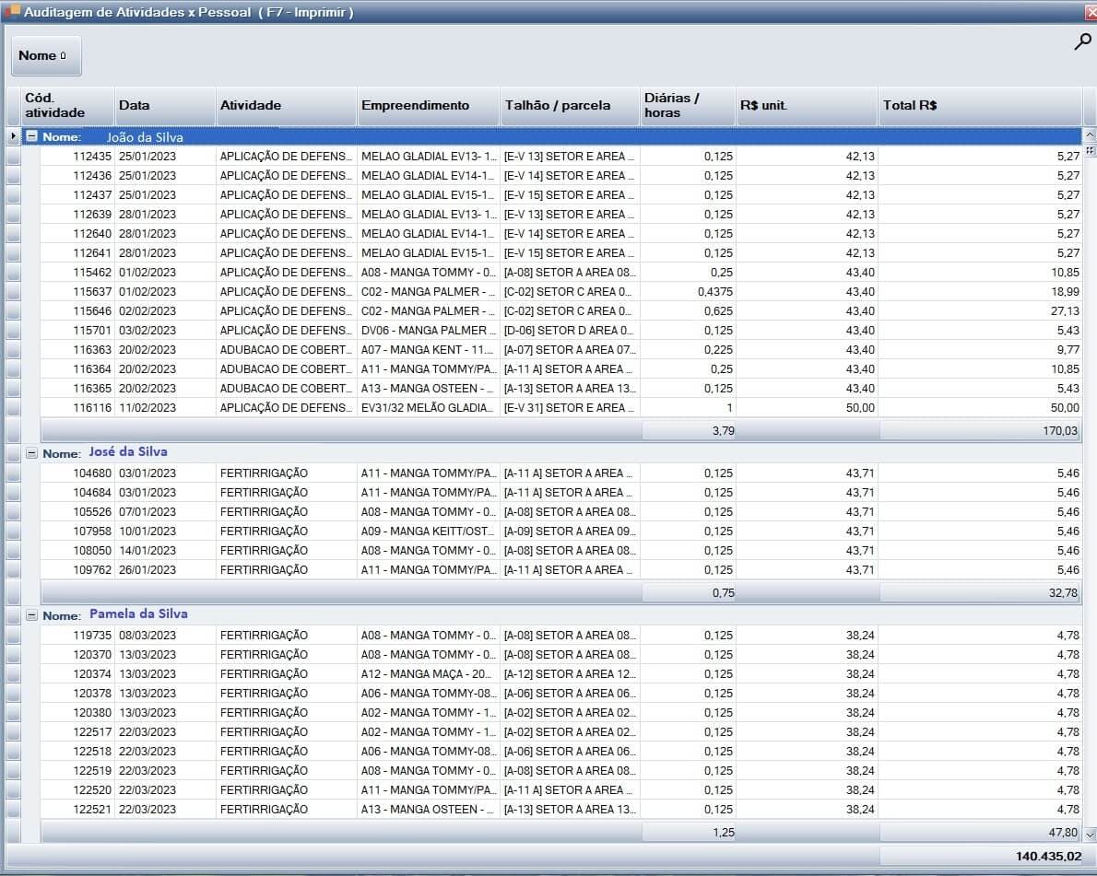The width and height of the screenshot is (1097, 876).
Task: Click the Total R$ column header
Action: [978, 106]
